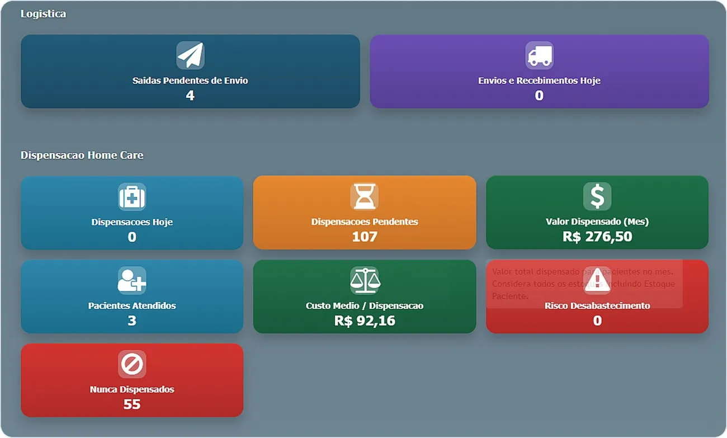Image resolution: width=727 pixels, height=438 pixels.
Task: Click the Saidas Pendentes count of 4
Action: coord(190,96)
